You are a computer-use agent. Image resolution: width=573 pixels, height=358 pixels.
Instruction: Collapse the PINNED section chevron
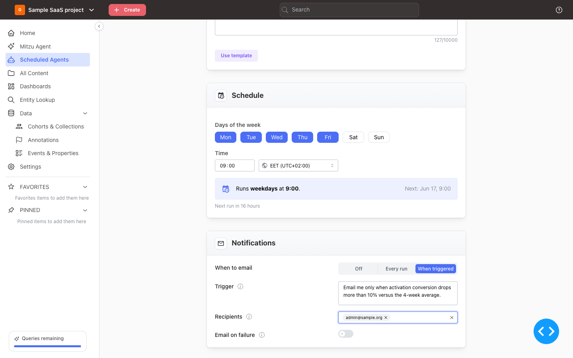(85, 210)
